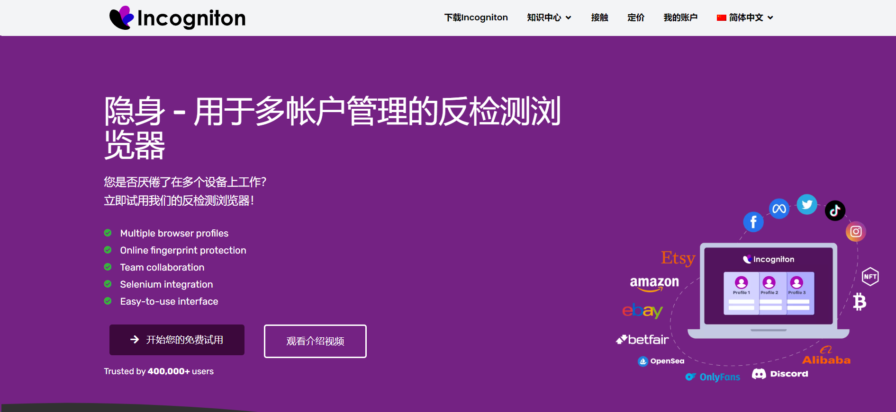
Task: Click the OpenSea logo
Action: [x=661, y=361]
